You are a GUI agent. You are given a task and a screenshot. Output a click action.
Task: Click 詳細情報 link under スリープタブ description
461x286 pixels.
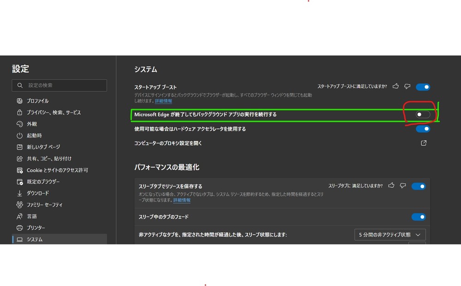click(x=182, y=200)
